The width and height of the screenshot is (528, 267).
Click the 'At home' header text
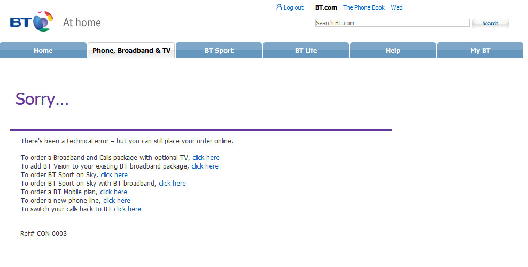[82, 22]
